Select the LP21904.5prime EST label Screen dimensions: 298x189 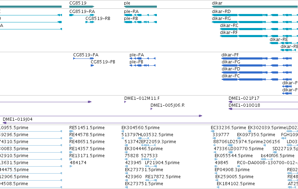(x=162, y=163)
